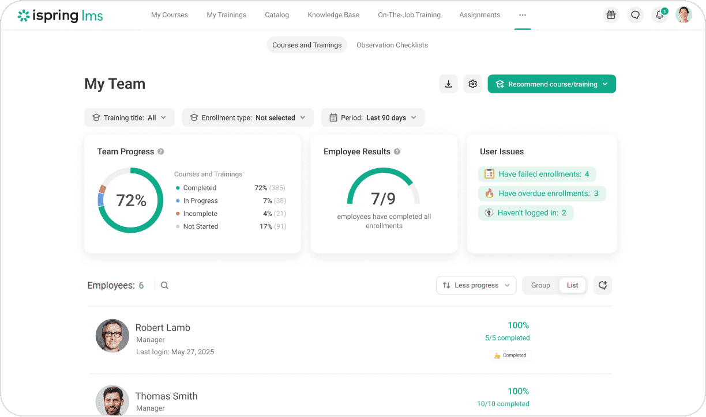Screen dimensions: 706x417
Task: Click the sort arrows icon in Less progress
Action: pos(446,285)
